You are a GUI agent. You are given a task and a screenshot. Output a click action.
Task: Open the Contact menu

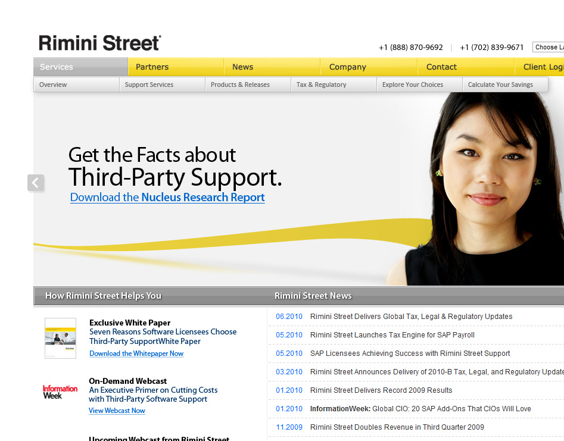click(x=466, y=67)
